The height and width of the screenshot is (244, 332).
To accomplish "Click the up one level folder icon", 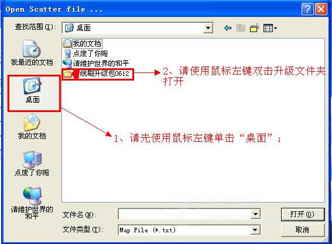I will click(x=241, y=28).
